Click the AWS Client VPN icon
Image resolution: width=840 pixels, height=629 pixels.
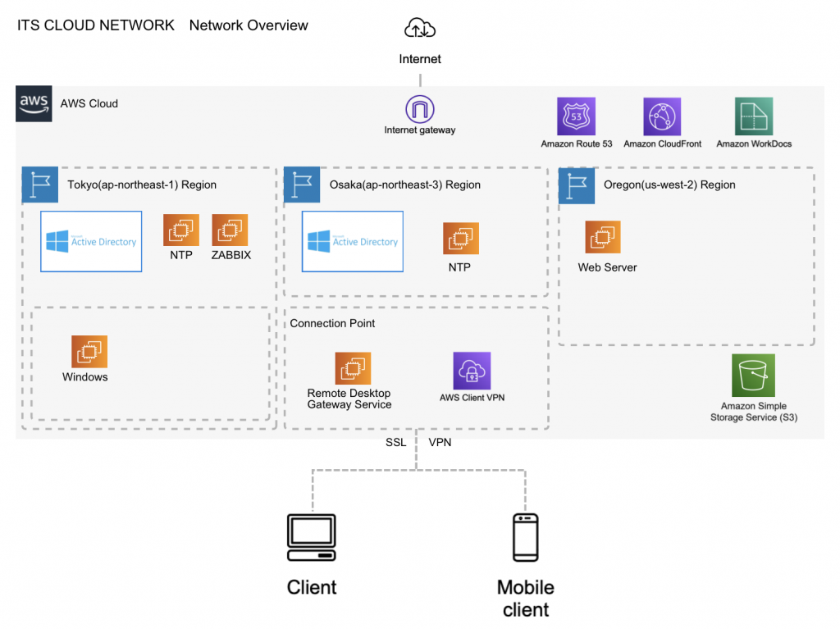click(472, 371)
